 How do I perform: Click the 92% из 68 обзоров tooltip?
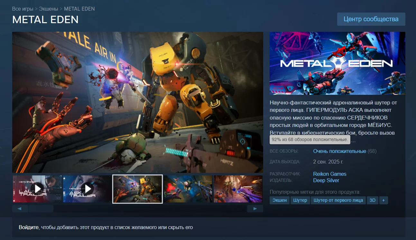coord(310,139)
